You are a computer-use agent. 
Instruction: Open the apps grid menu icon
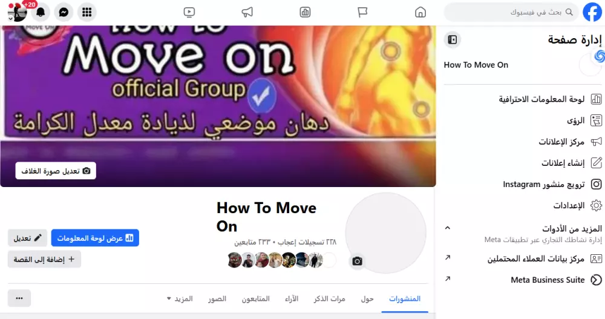click(x=87, y=12)
